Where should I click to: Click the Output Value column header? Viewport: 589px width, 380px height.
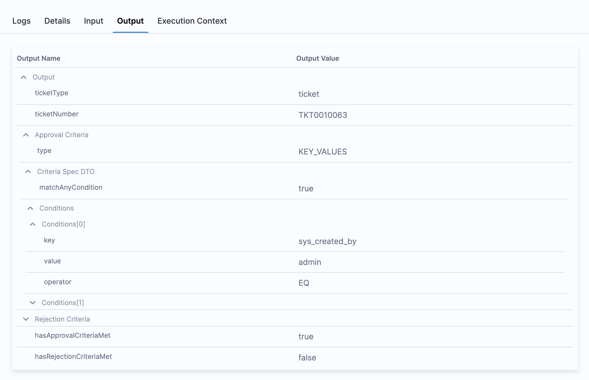pos(317,58)
